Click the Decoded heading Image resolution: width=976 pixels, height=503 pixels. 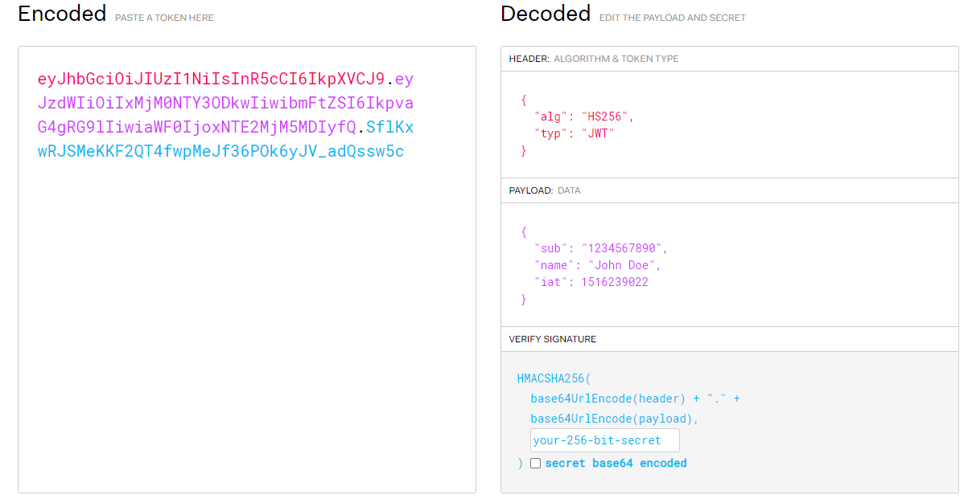546,14
